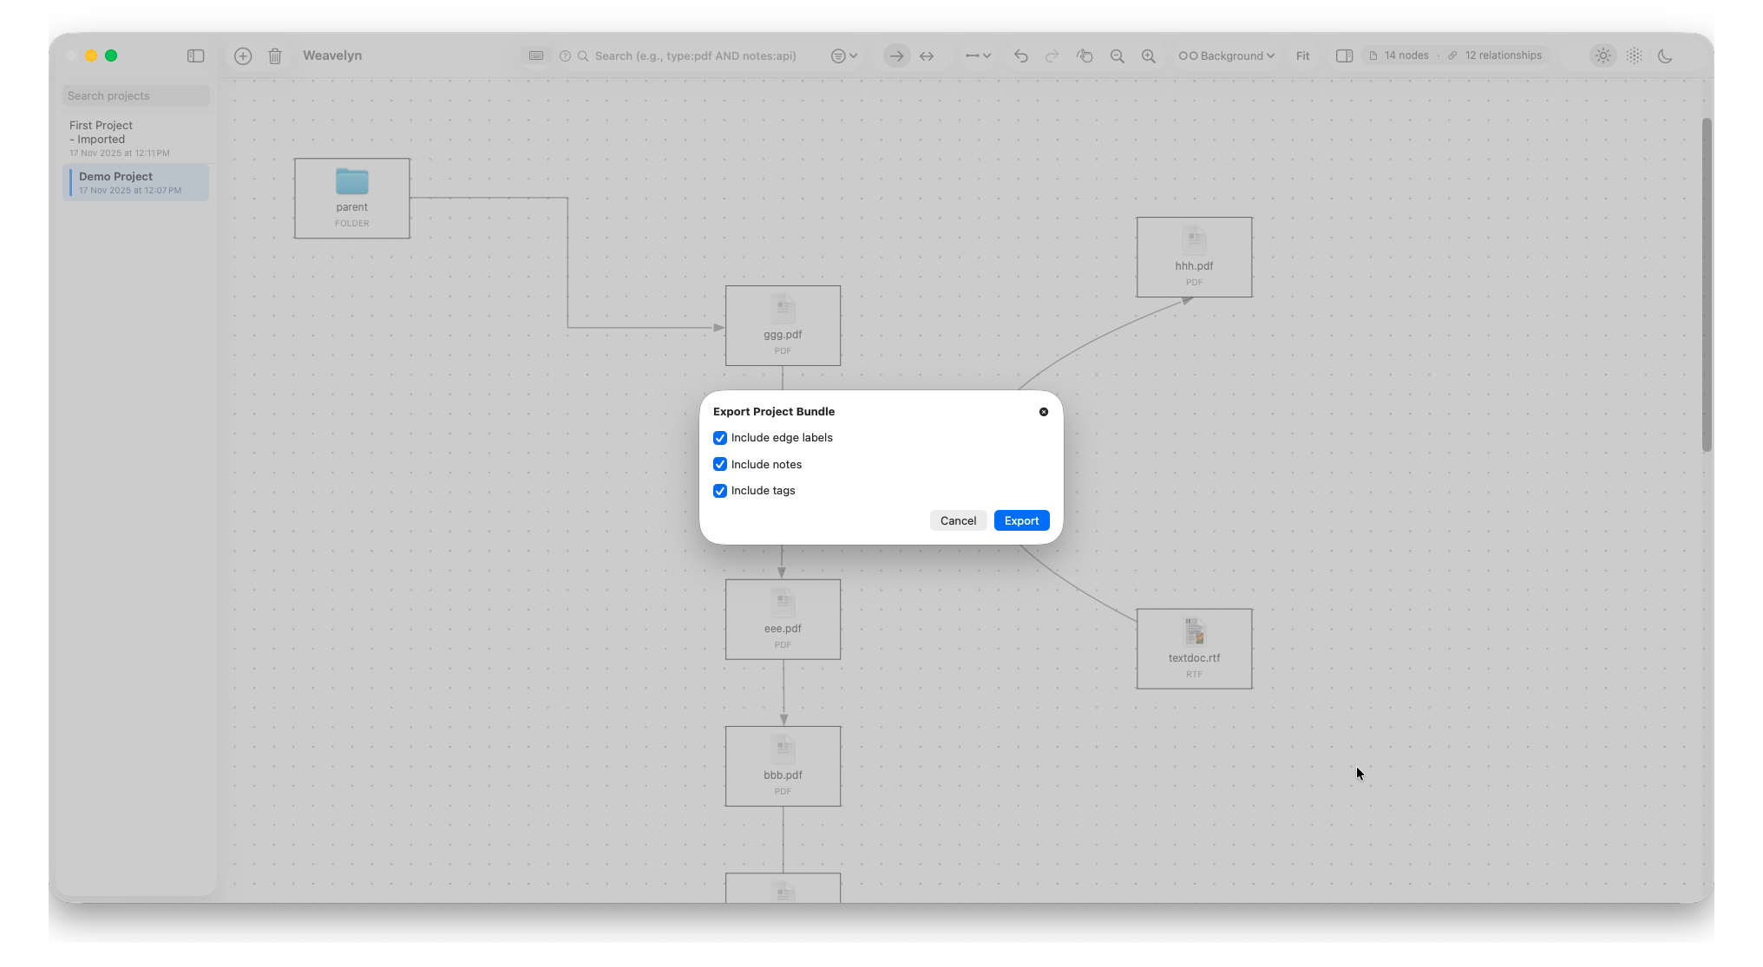Create a new node with the plus icon

(243, 56)
